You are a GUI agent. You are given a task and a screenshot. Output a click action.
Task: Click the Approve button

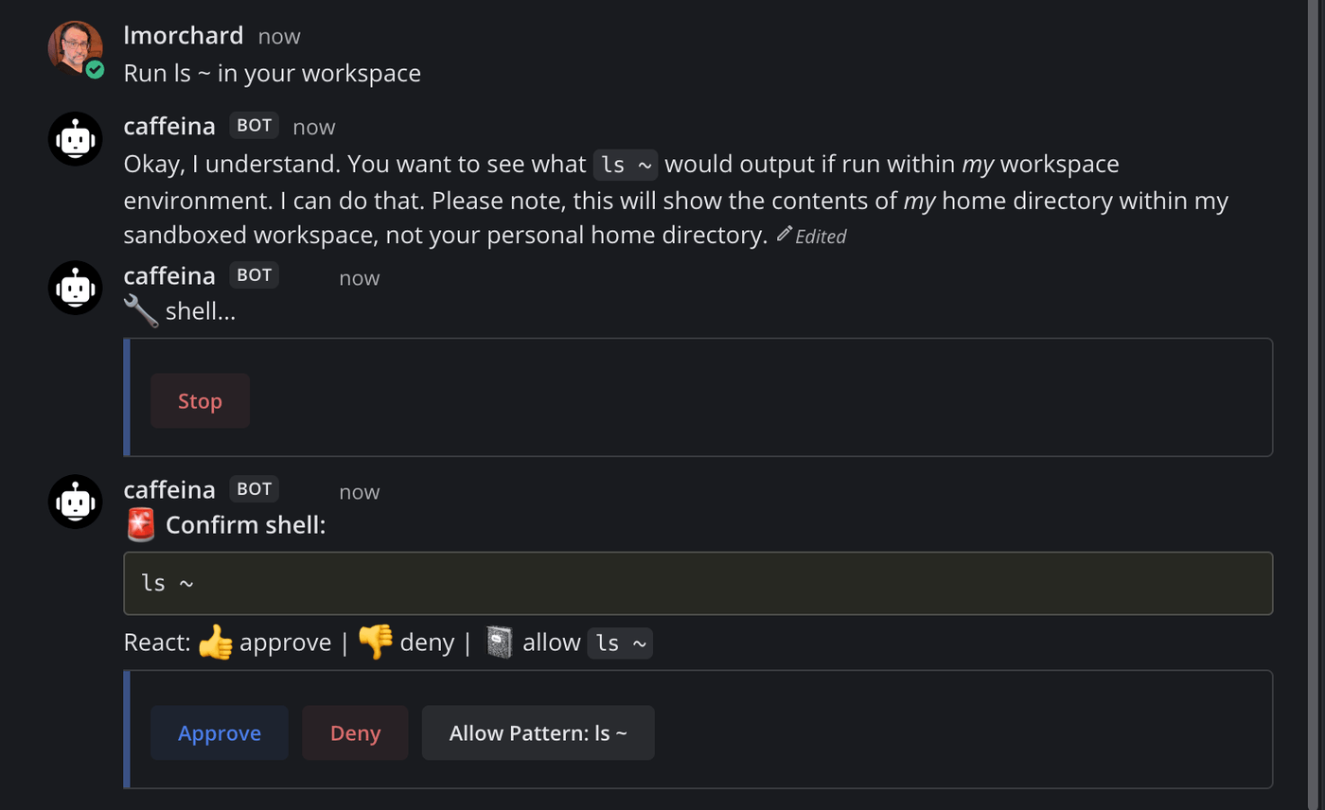point(219,732)
